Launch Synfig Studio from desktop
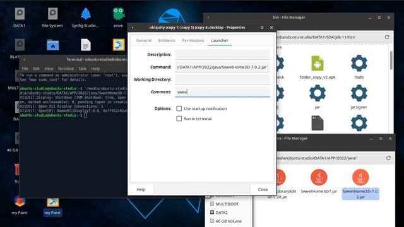 coord(85,14)
